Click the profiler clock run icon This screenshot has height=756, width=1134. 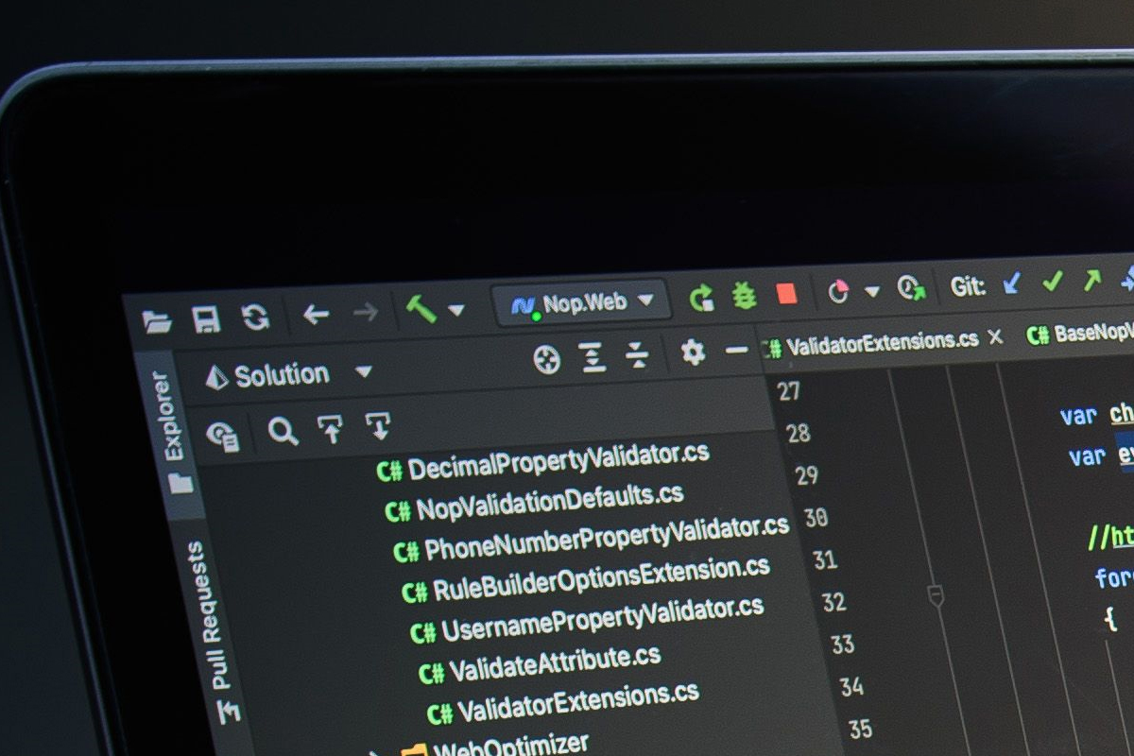(x=911, y=287)
